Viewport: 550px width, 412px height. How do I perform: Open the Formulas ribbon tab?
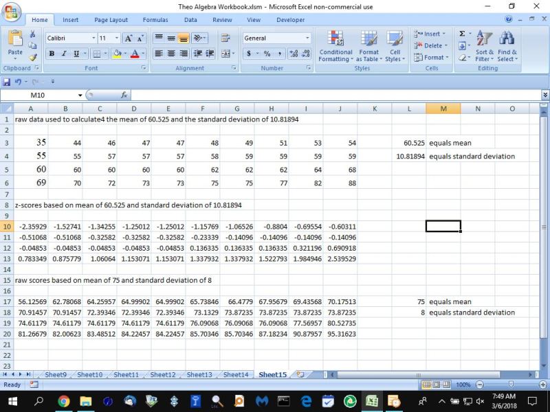pyautogui.click(x=155, y=20)
